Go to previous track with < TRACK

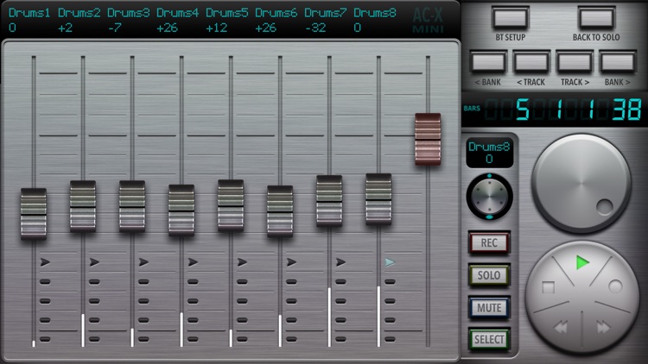pyautogui.click(x=531, y=62)
